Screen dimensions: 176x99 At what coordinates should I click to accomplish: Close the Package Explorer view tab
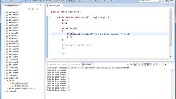(20, 5)
